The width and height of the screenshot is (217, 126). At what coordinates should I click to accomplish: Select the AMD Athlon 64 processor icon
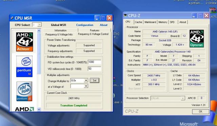(24, 42)
